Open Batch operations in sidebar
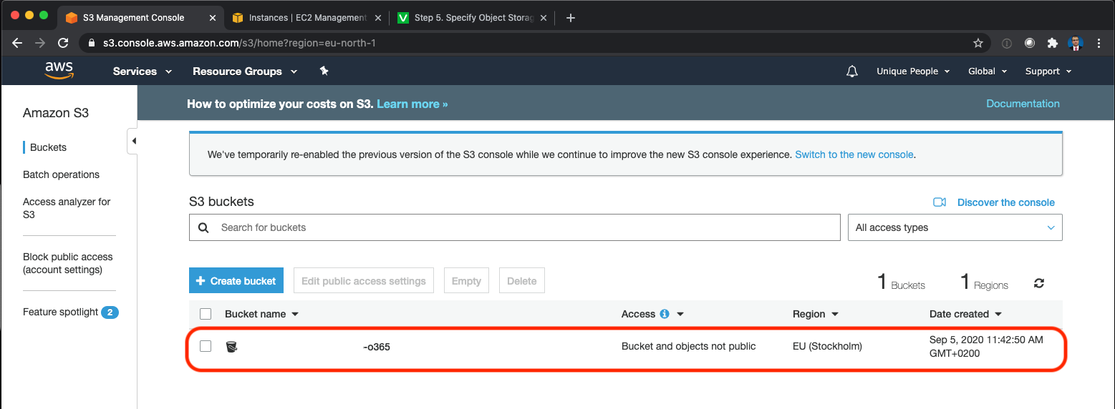Screen dimensions: 1115x409 tap(61, 174)
